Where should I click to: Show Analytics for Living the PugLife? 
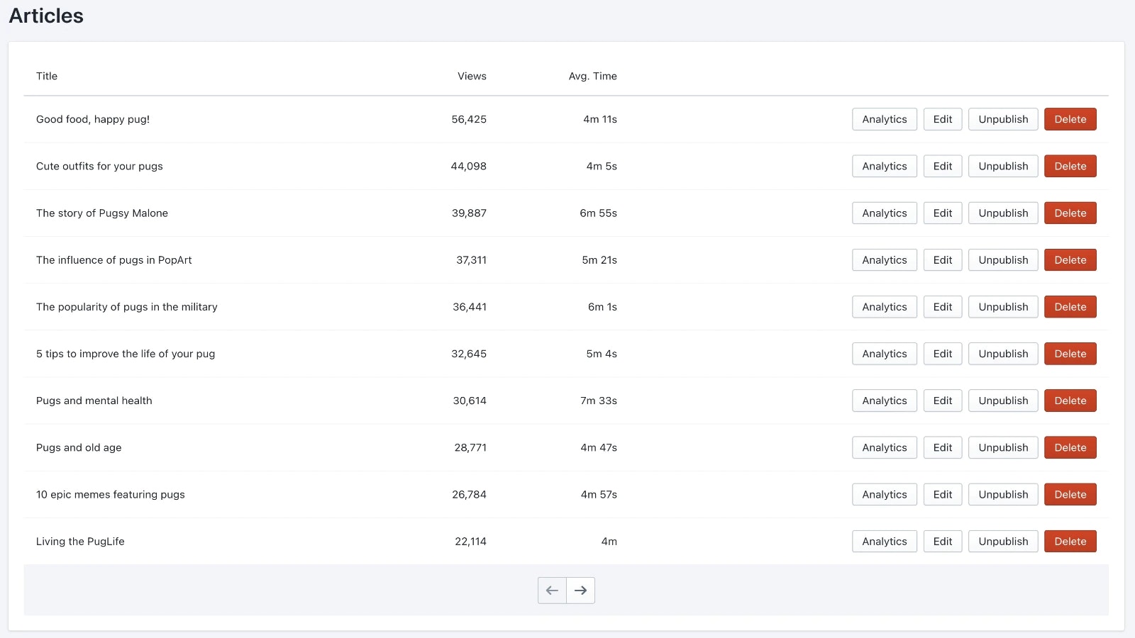pos(885,542)
